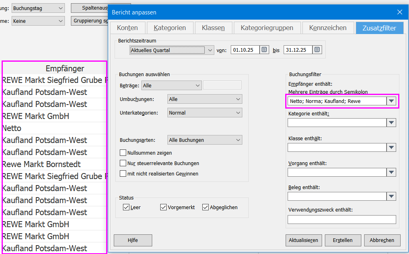Close the Bericht anpassen dialog
This screenshot has height=254, width=409.
(400, 12)
